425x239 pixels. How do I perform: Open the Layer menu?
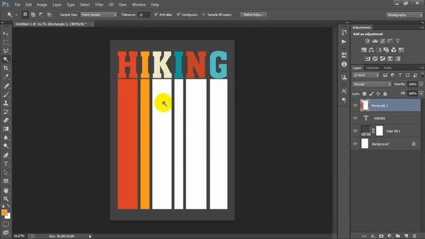[57, 5]
